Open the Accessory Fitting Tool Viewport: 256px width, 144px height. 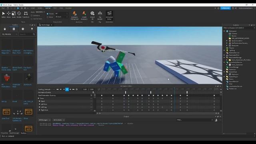74,15
